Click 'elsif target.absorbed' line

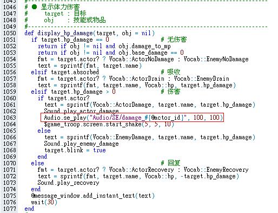tap(65, 72)
